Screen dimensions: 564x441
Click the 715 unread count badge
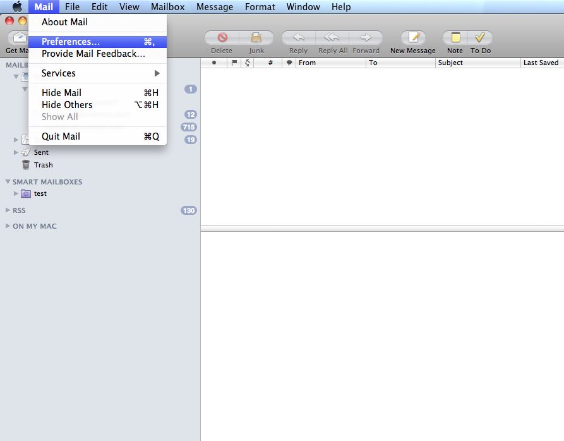pos(188,127)
